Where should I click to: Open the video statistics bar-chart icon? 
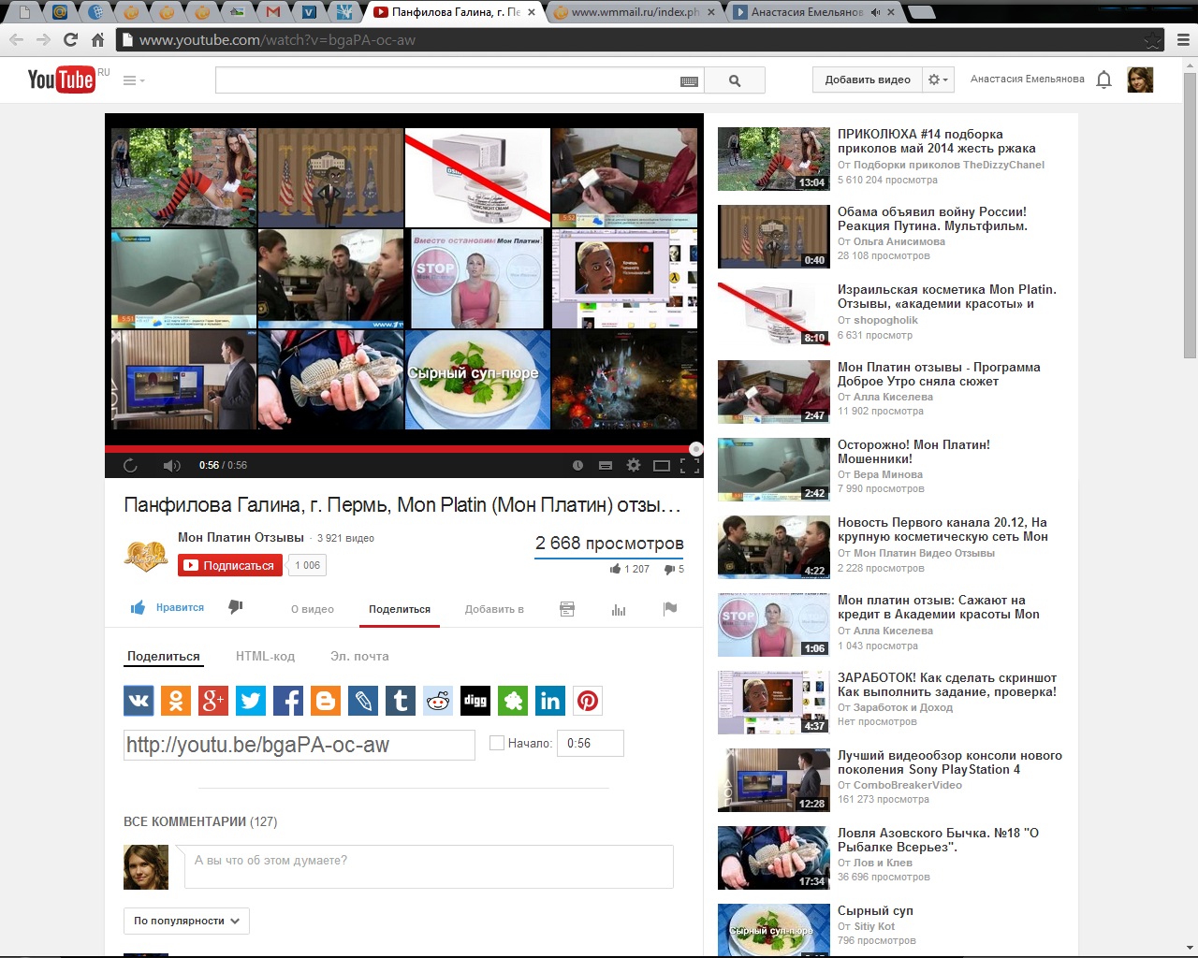click(x=619, y=609)
